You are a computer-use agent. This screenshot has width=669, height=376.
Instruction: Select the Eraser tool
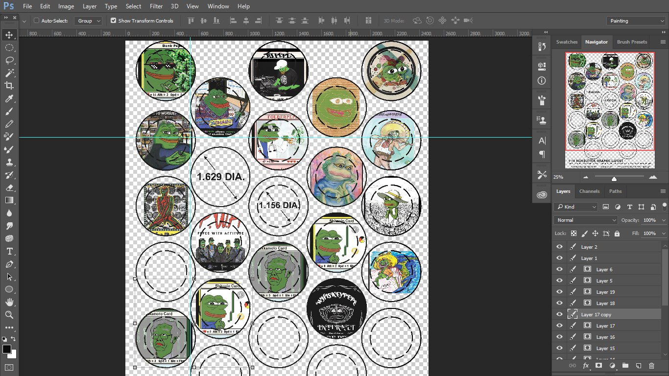[9, 188]
